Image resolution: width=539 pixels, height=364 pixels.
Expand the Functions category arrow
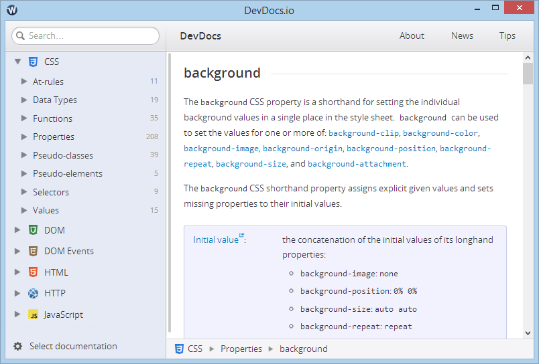tap(24, 118)
